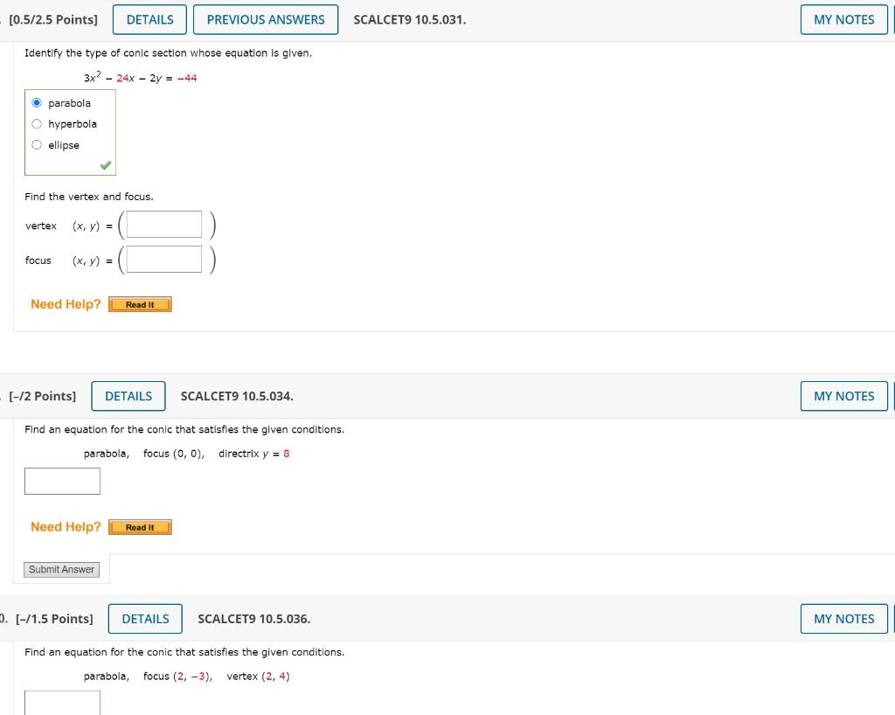895x715 pixels.
Task: Click the answer box for problem 10.5.036
Action: coord(62,703)
